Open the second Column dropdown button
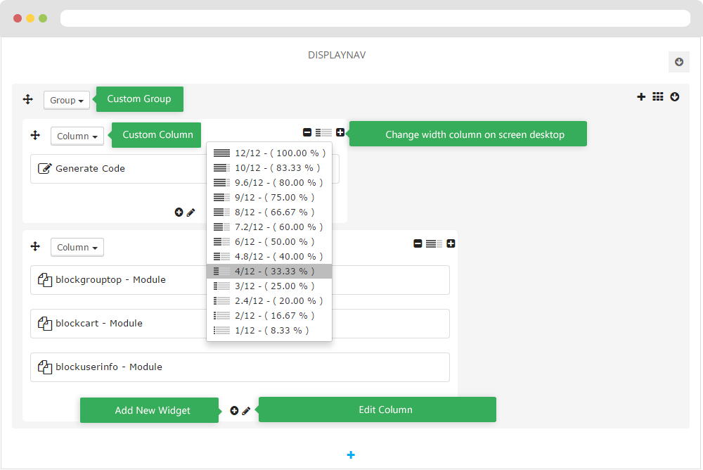703x470 pixels. click(x=77, y=248)
